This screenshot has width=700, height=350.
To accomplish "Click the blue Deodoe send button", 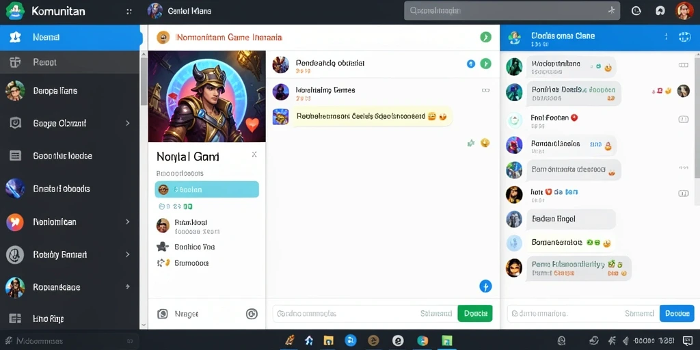I will (677, 313).
